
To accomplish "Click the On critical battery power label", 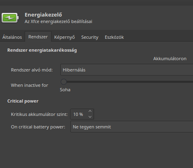I will pyautogui.click(x=38, y=127).
